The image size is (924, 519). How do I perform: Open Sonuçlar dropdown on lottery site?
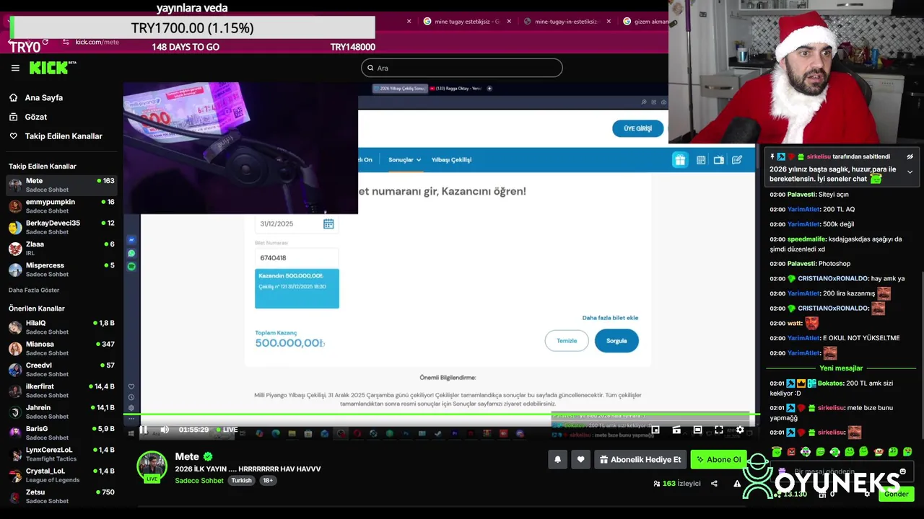click(x=404, y=160)
